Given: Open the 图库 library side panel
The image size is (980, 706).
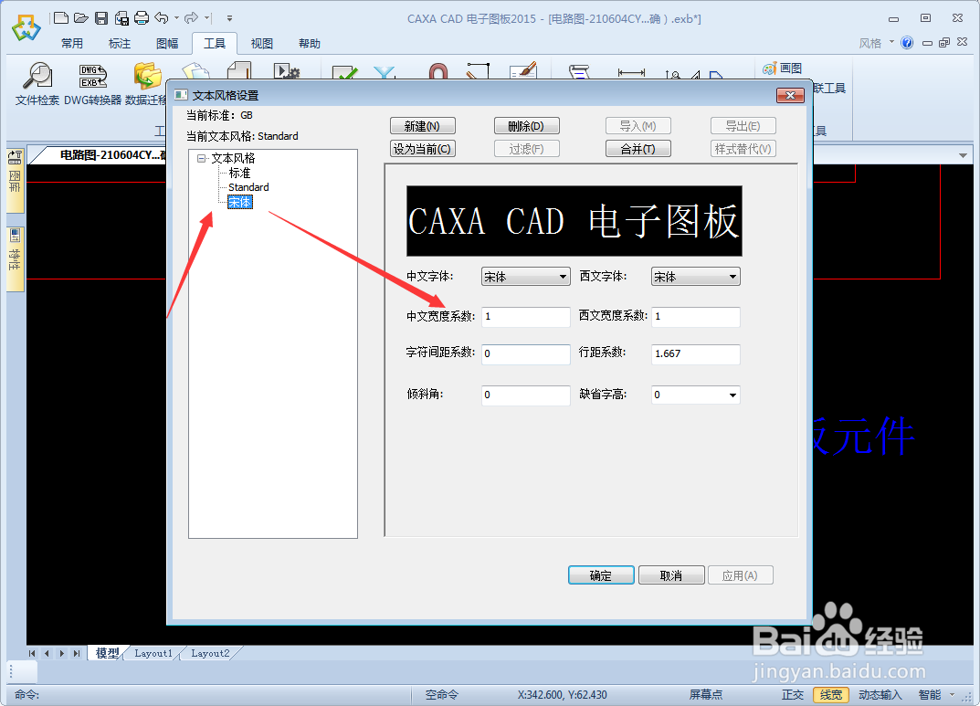Looking at the screenshot, I should coord(15,181).
